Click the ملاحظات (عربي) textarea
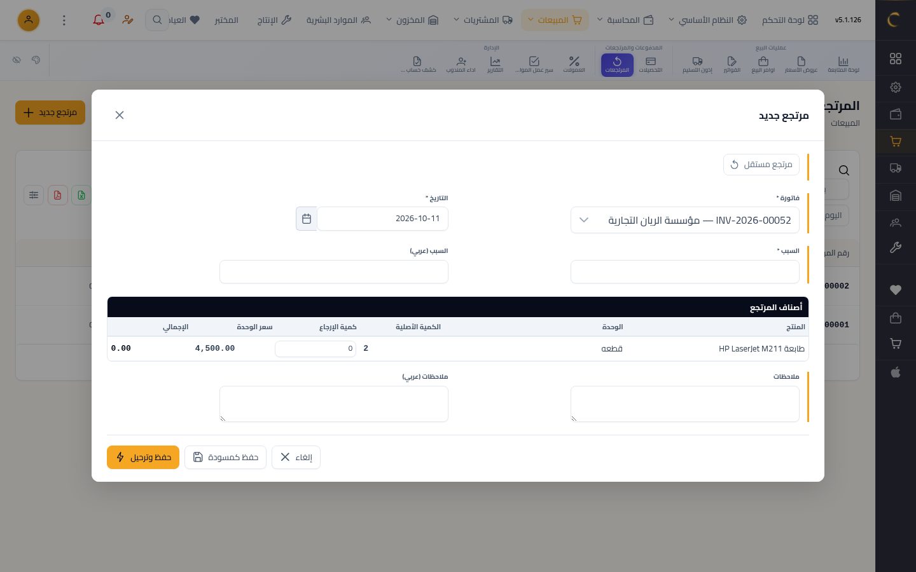The image size is (916, 572). point(334,404)
